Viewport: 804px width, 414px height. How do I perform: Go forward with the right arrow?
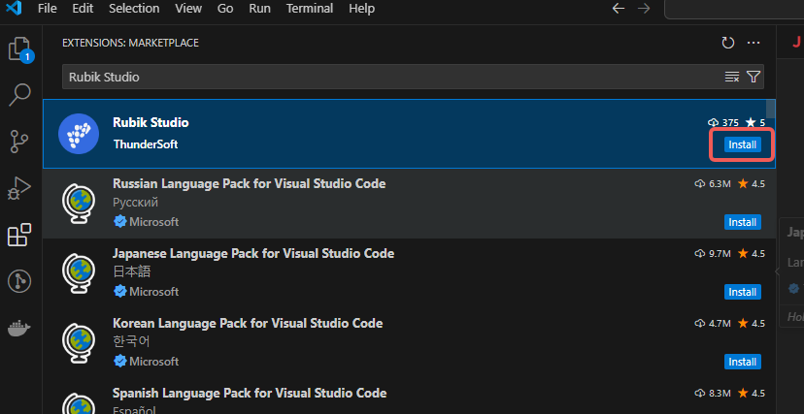(644, 9)
